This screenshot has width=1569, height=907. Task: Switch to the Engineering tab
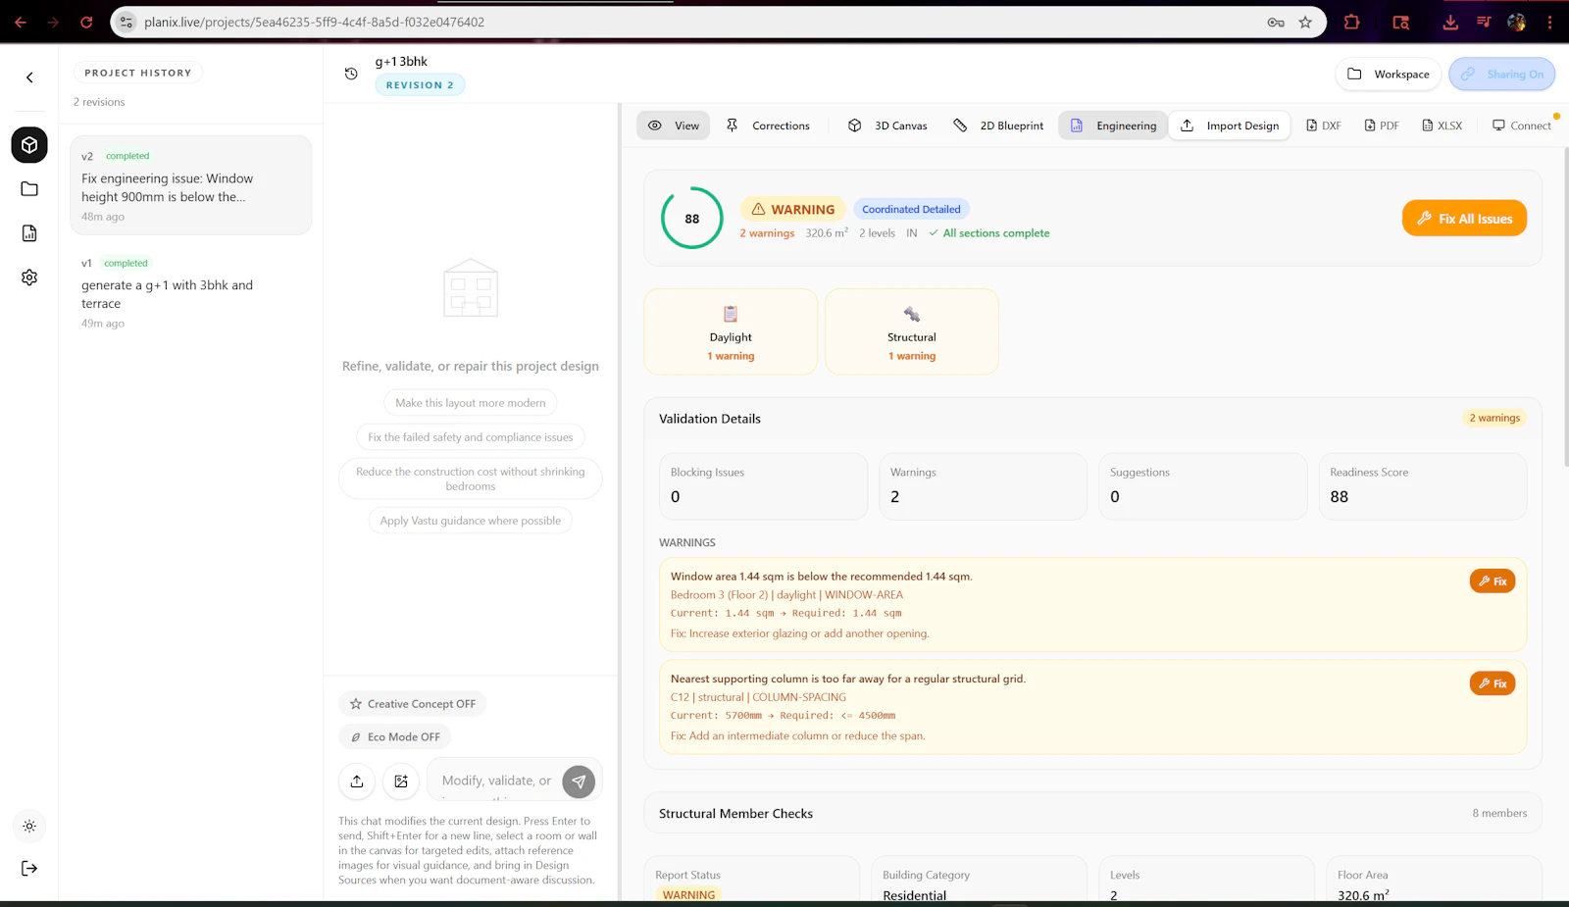coord(1112,126)
